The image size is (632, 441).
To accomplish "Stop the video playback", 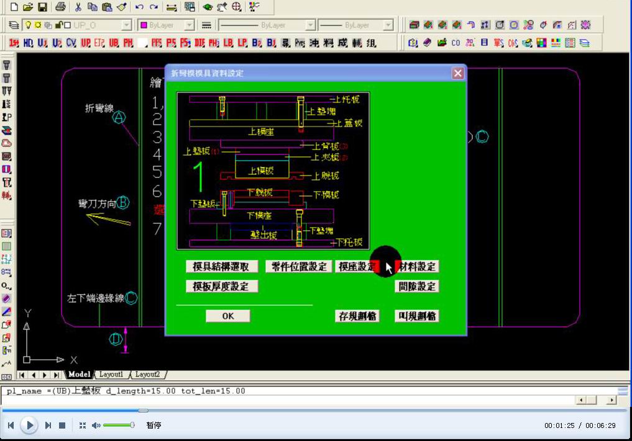I will (x=62, y=425).
